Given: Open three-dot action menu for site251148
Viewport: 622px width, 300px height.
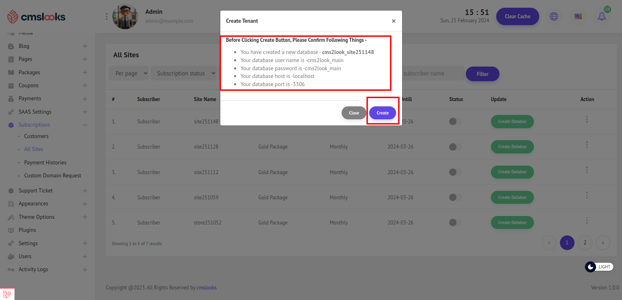Looking at the screenshot, I should (x=587, y=120).
